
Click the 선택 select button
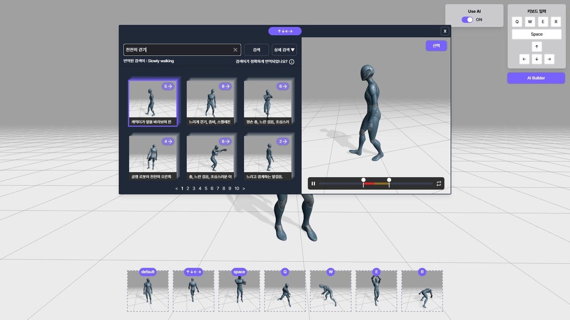click(436, 46)
